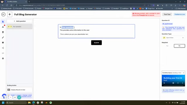Open the Questions page sidebar icon
Image resolution: width=187 pixels, height=105 pixels.
3,22
